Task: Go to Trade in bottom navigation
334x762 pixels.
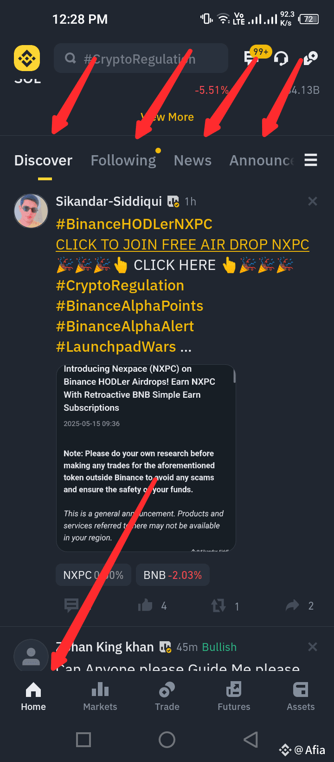Action: 167,696
